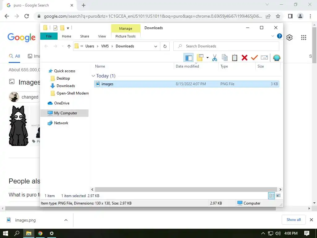The width and height of the screenshot is (317, 238).
Task: Bookmark this page with the star icon
Action: click(278, 16)
